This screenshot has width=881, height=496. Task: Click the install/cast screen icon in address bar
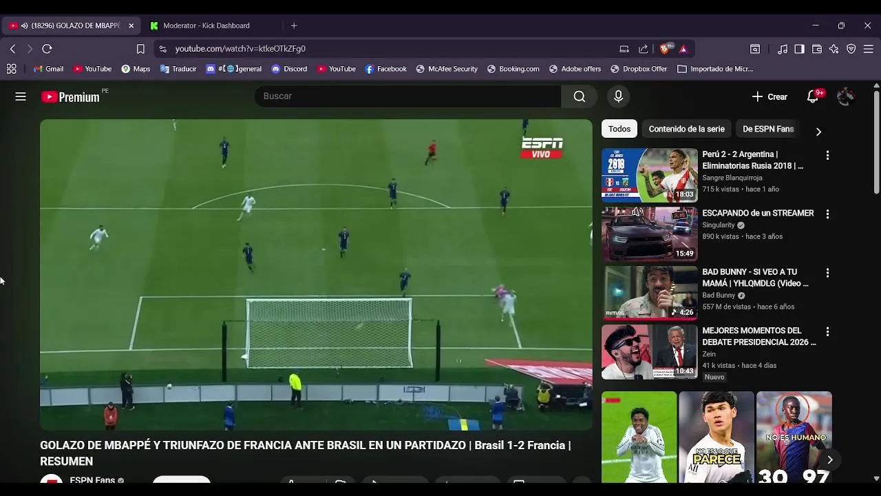coord(624,49)
